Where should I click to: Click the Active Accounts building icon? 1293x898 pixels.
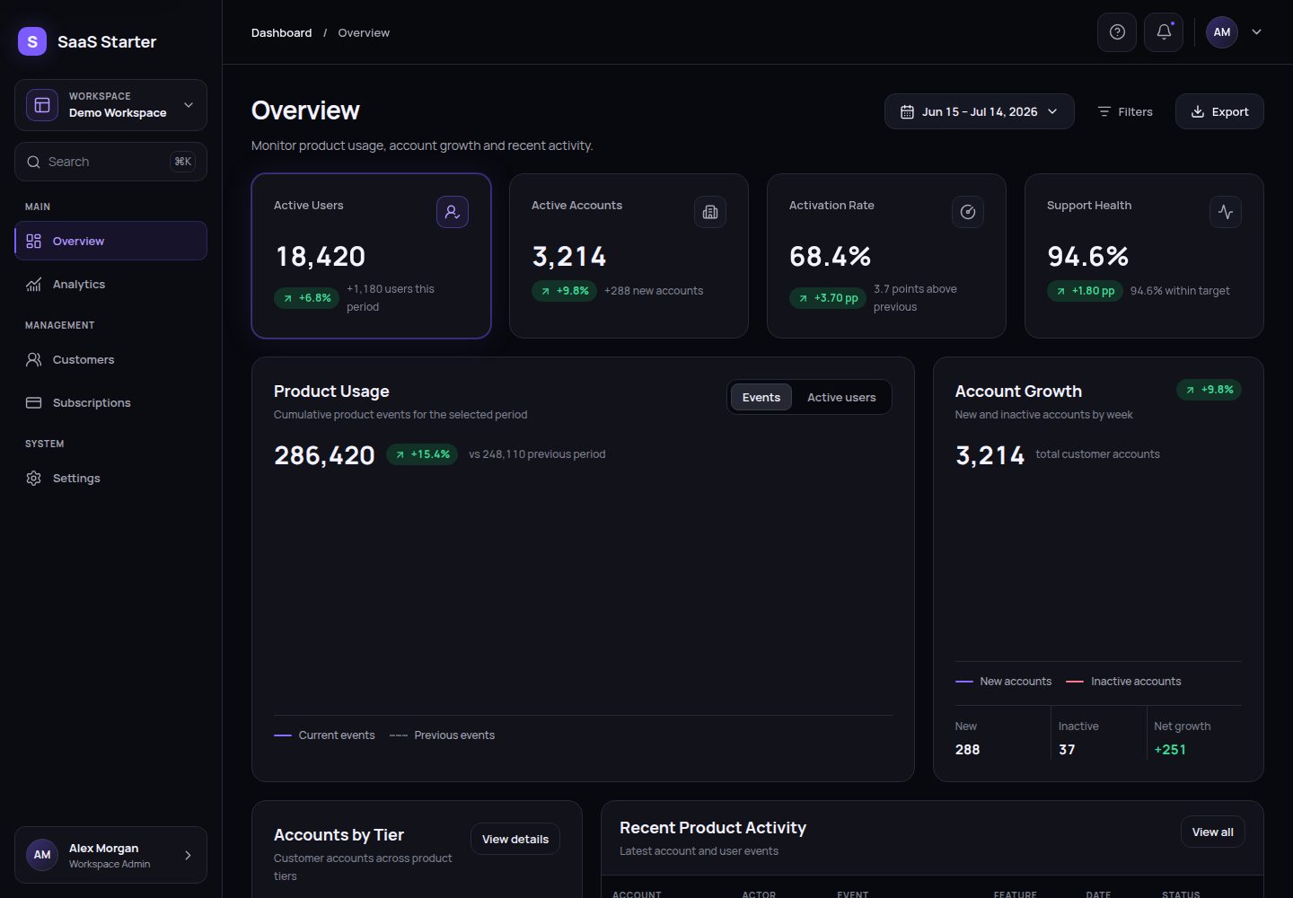pos(710,212)
